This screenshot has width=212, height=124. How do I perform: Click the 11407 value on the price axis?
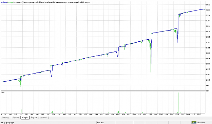(208, 75)
